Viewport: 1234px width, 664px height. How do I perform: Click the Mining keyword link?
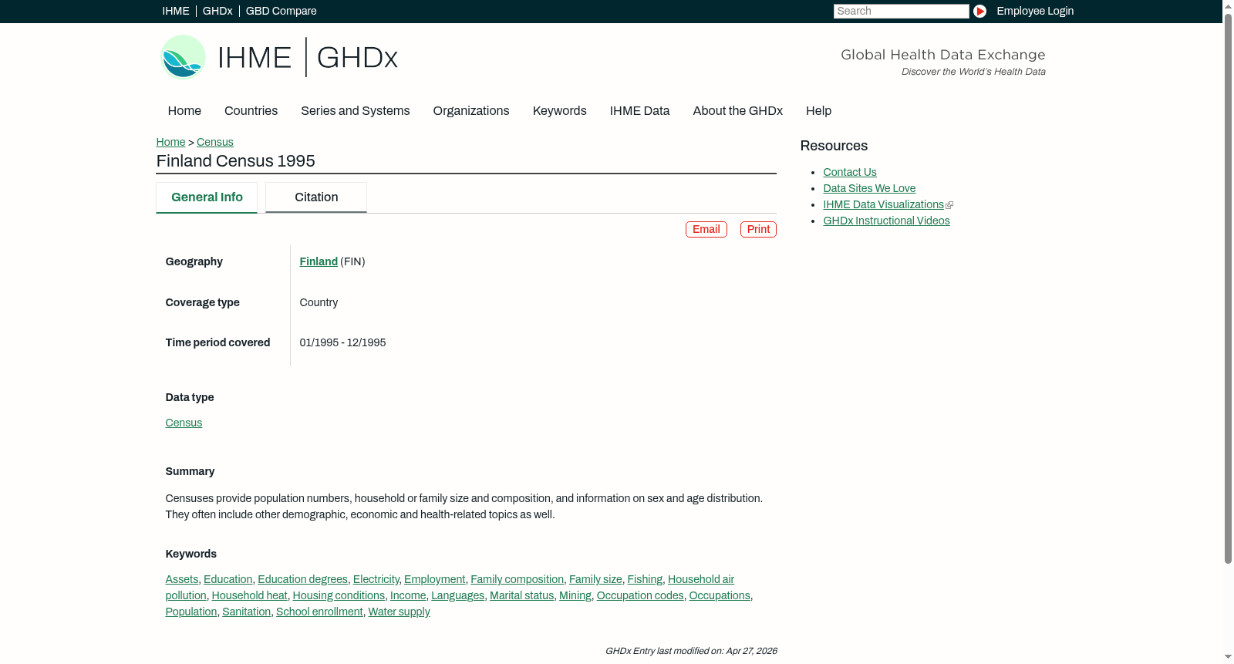[x=575, y=596]
